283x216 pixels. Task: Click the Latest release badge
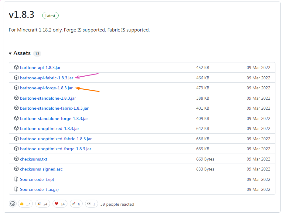click(50, 16)
